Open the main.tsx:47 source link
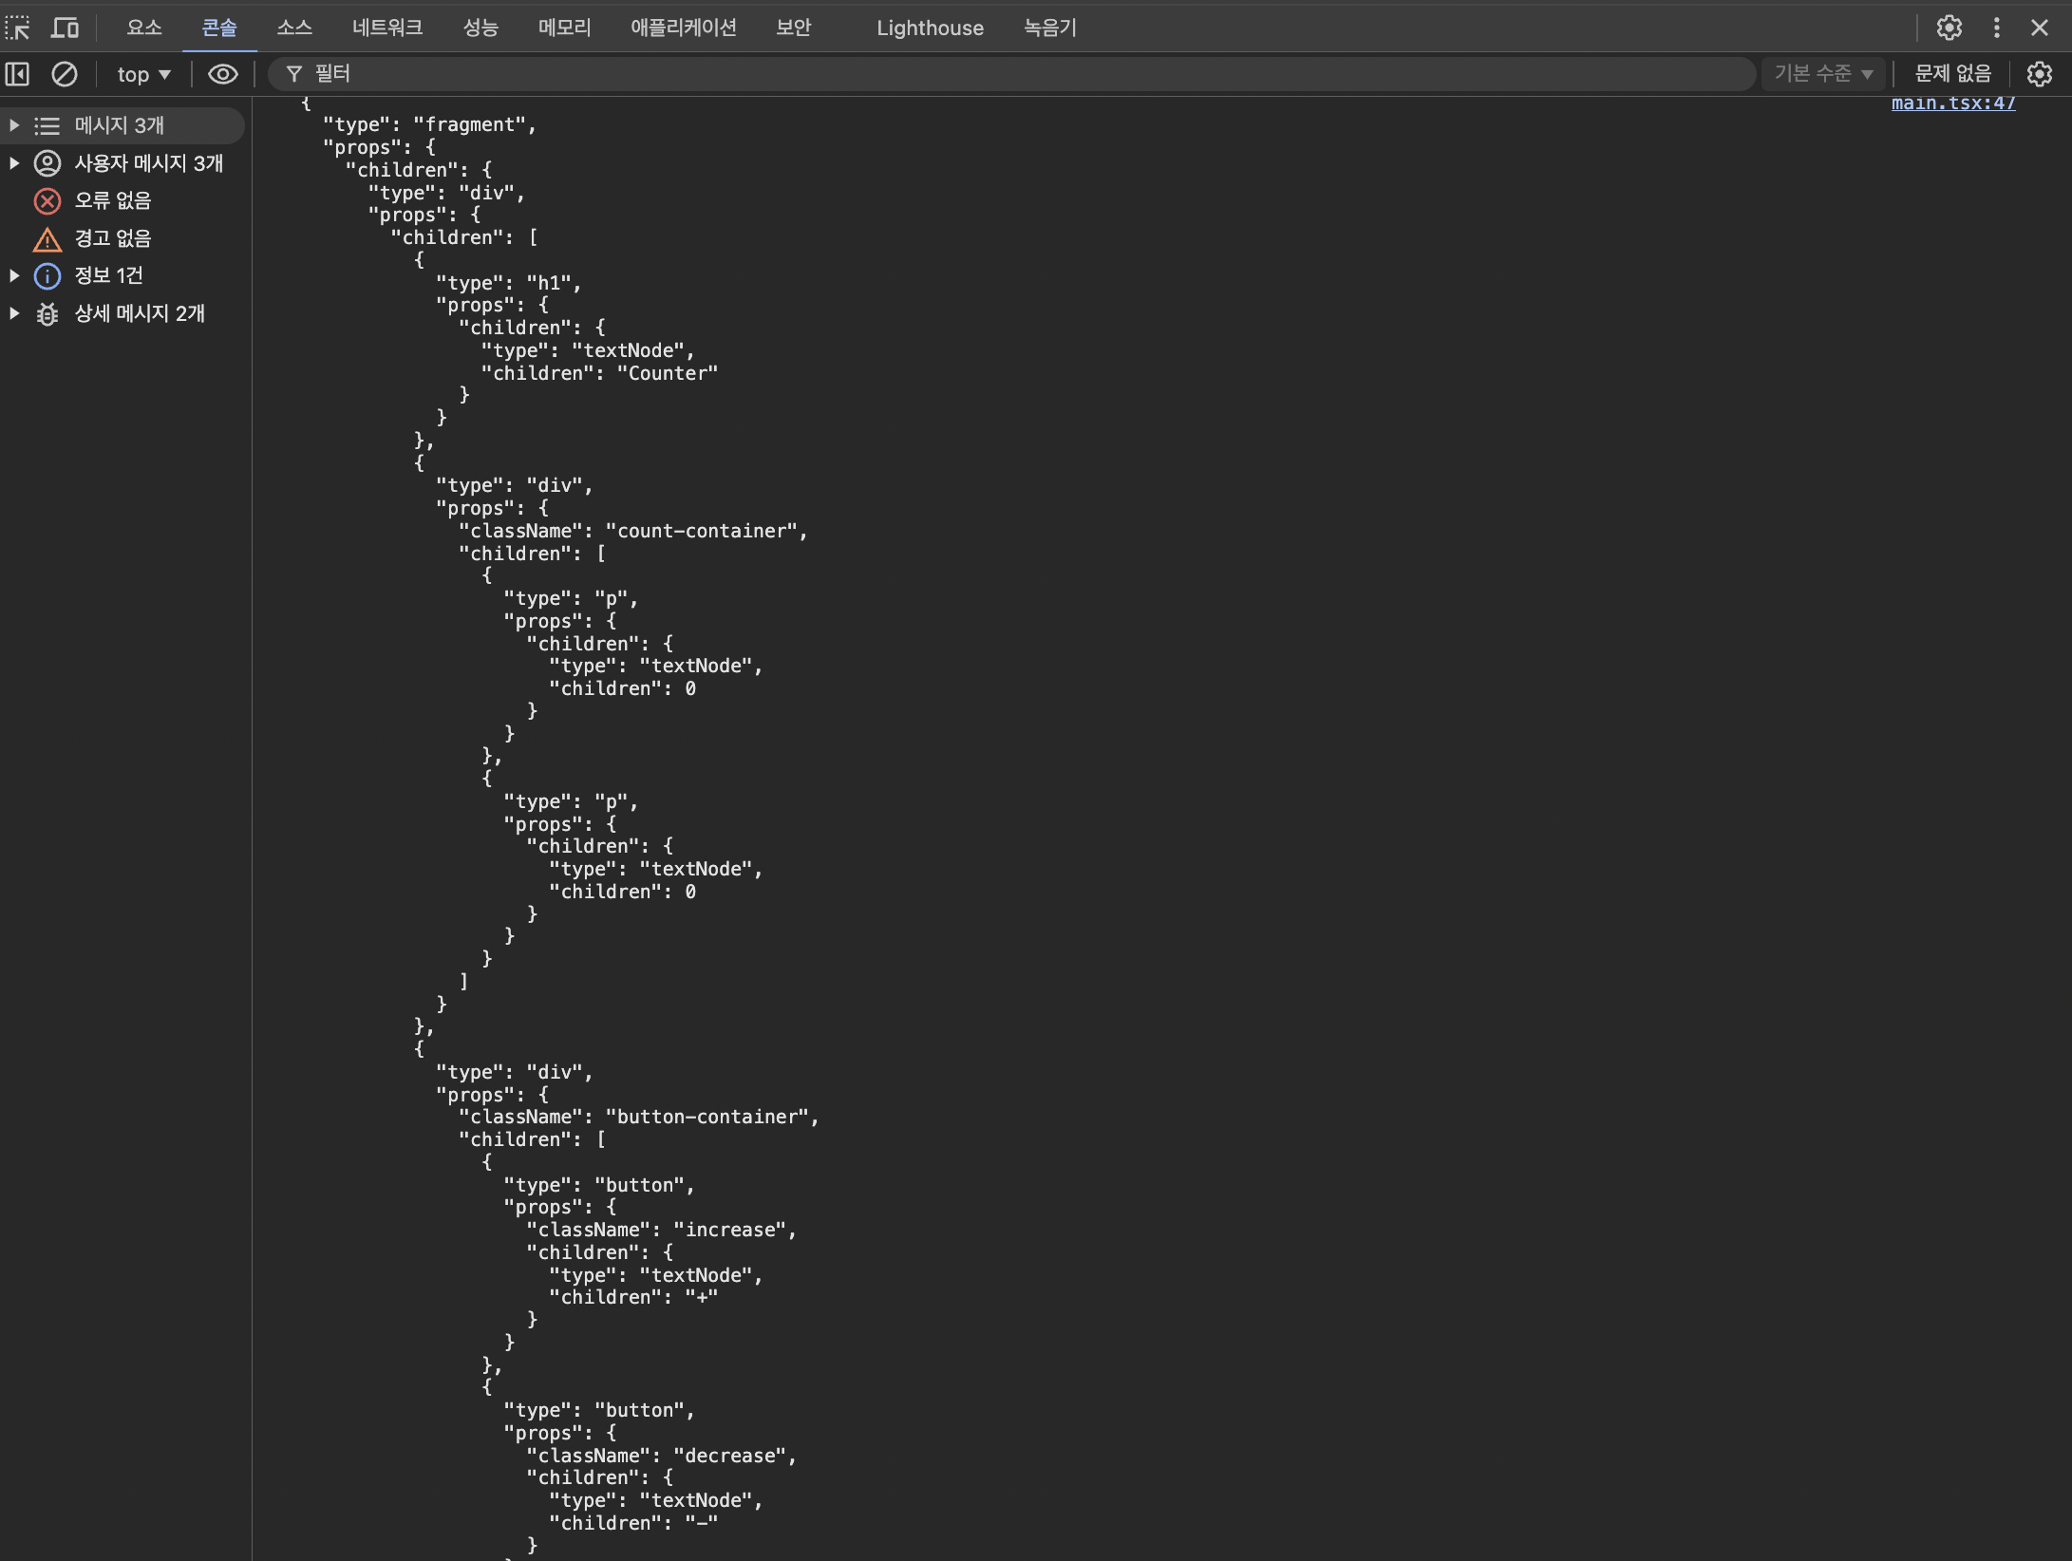This screenshot has width=2072, height=1561. (x=1952, y=103)
